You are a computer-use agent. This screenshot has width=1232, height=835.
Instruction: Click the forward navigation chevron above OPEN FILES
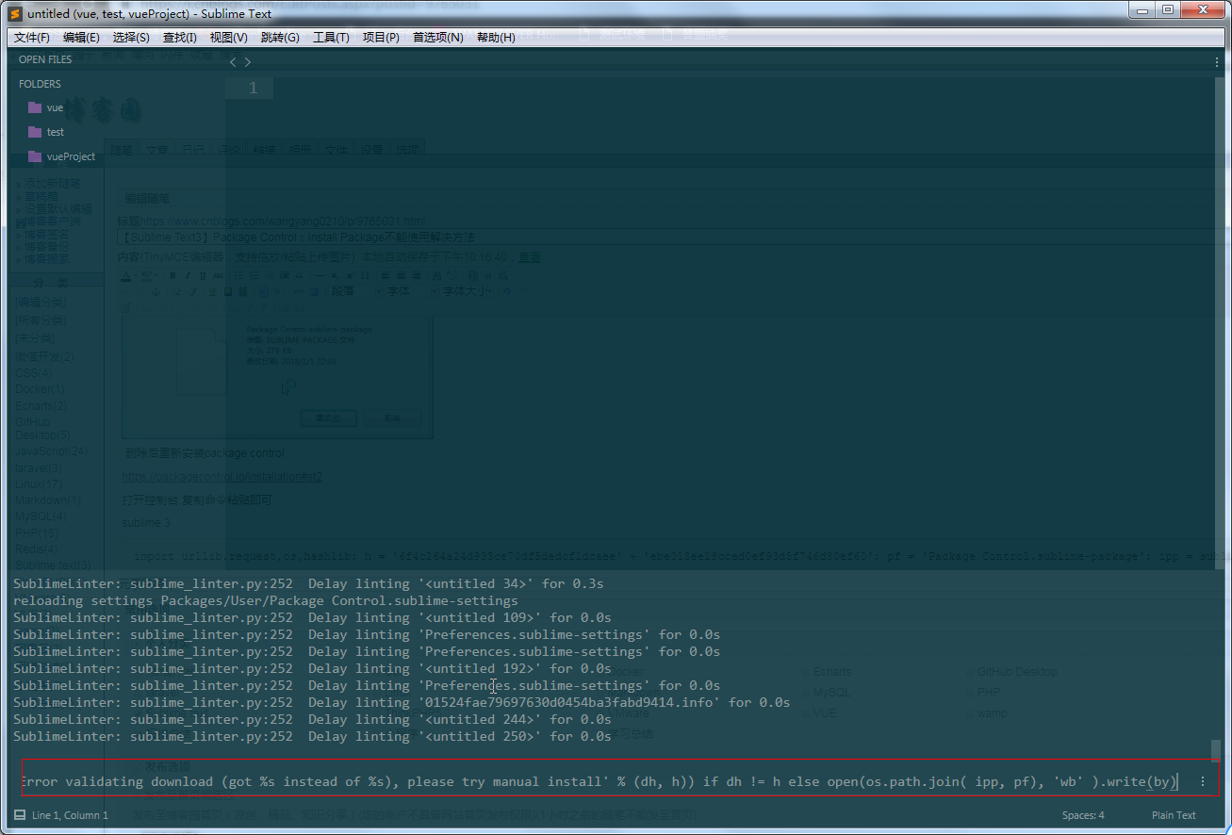pos(247,60)
